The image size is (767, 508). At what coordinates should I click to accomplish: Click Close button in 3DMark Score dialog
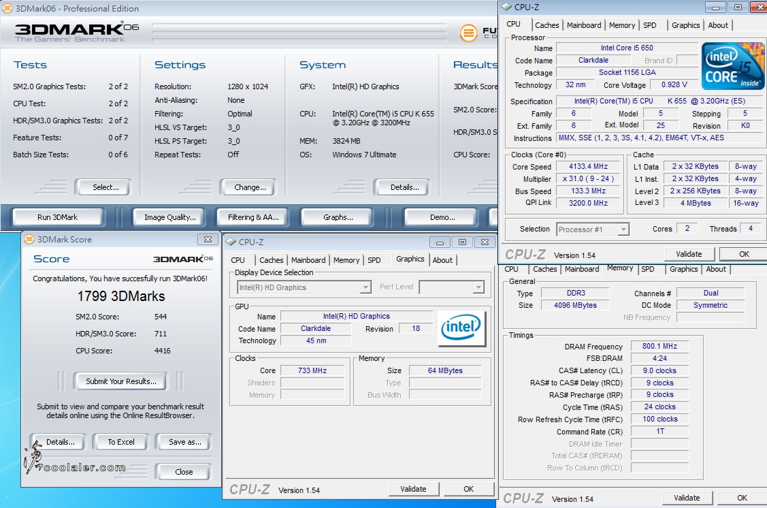(184, 471)
